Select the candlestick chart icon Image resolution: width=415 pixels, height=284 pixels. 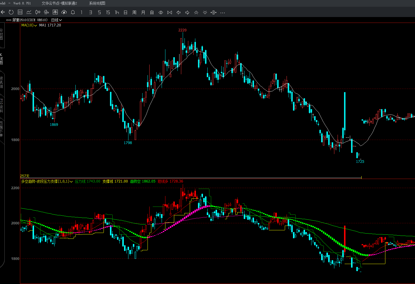(38, 12)
